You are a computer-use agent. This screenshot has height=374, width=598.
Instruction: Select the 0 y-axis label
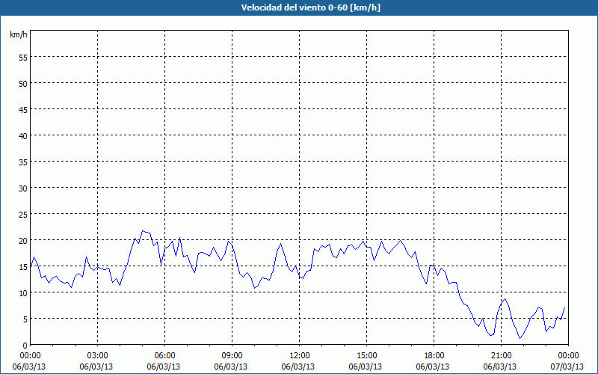[25, 346]
